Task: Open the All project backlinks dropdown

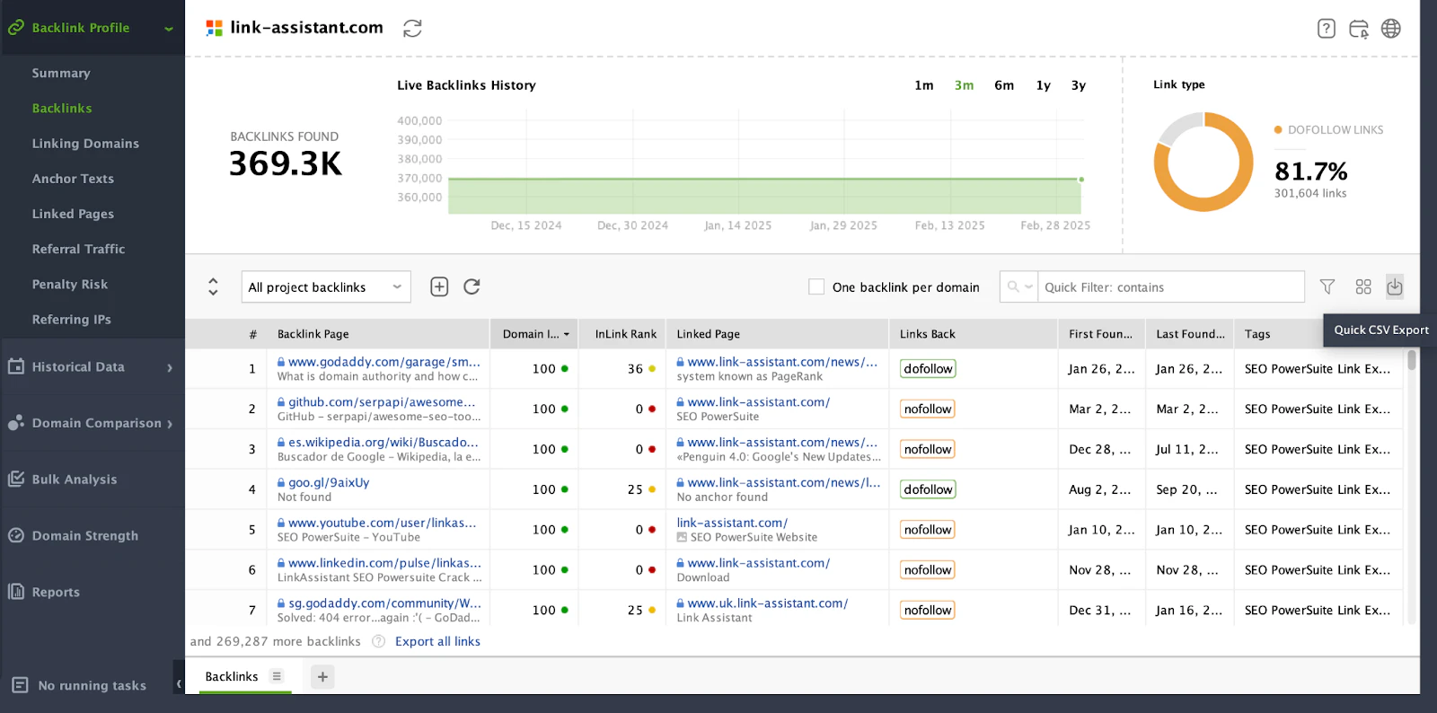Action: click(x=326, y=286)
